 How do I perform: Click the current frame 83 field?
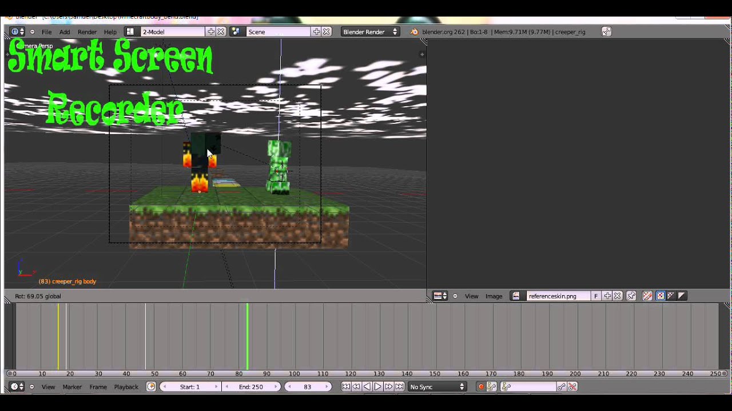coord(308,386)
